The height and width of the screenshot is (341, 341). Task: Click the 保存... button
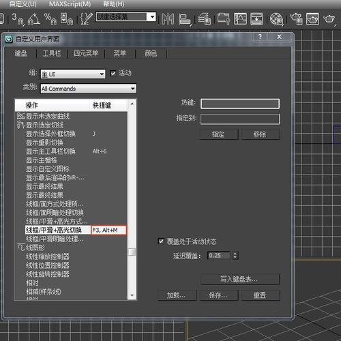point(218,295)
